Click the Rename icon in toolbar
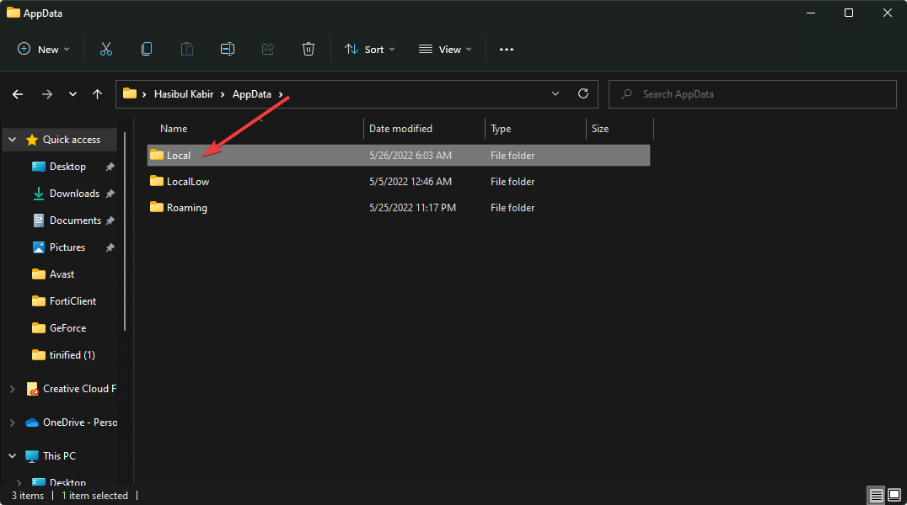907x505 pixels. pos(228,50)
